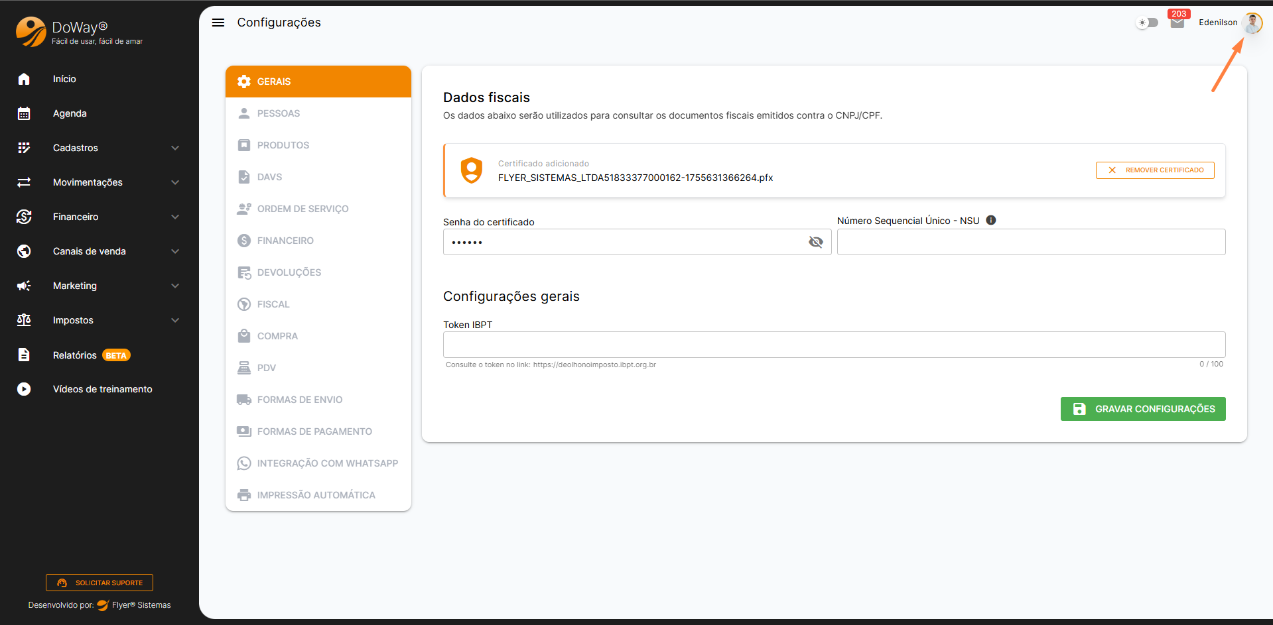Click the Vídeos de treinamento play icon
This screenshot has width=1273, height=625.
point(24,389)
